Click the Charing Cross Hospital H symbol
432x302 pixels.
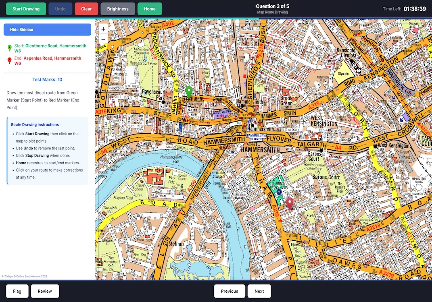(x=279, y=192)
